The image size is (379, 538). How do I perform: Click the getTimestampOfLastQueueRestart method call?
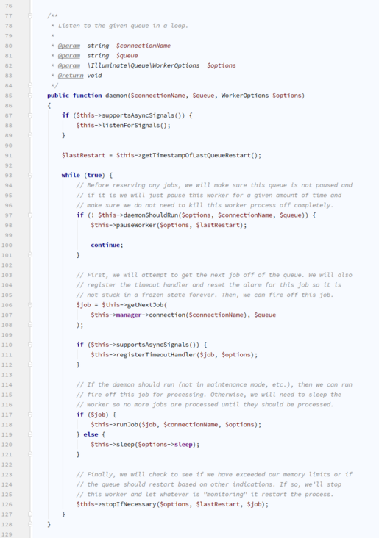tap(196, 155)
